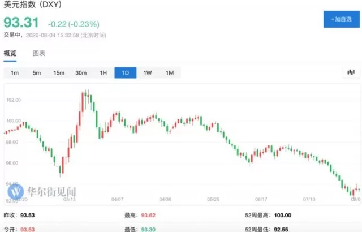Select the 1m interval

pyautogui.click(x=15, y=73)
